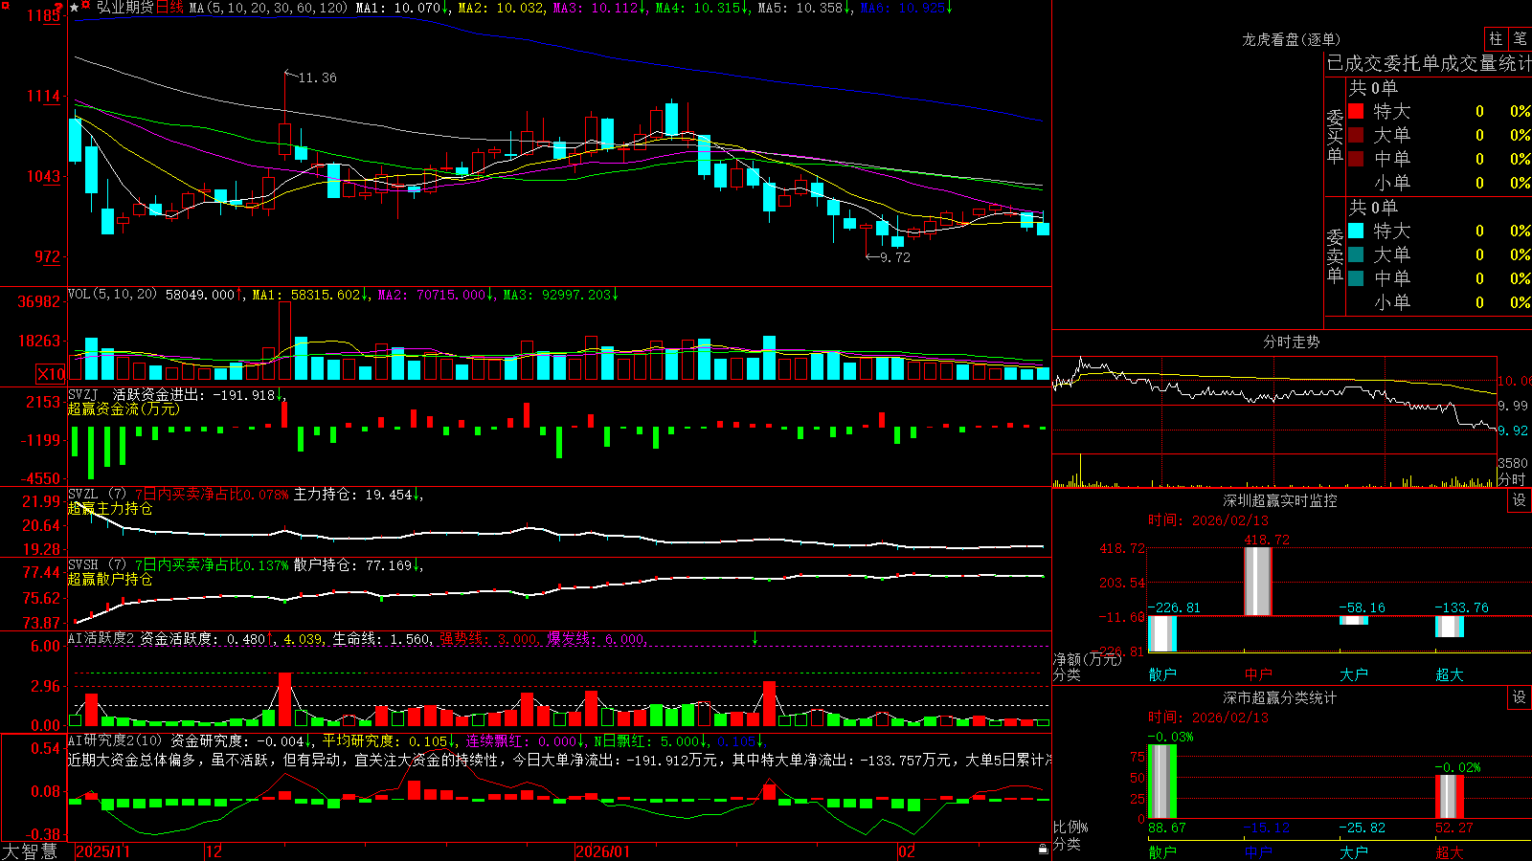Viewport: 1532px width, 861px height.
Task: Click the AI活跃度2 indicator name
Action: [101, 638]
